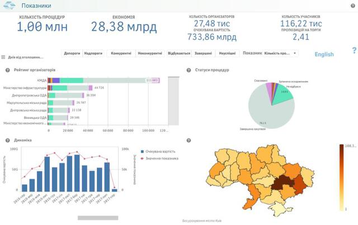
Task: Click help icon beside Динаміка
Action: [x=7, y=140]
